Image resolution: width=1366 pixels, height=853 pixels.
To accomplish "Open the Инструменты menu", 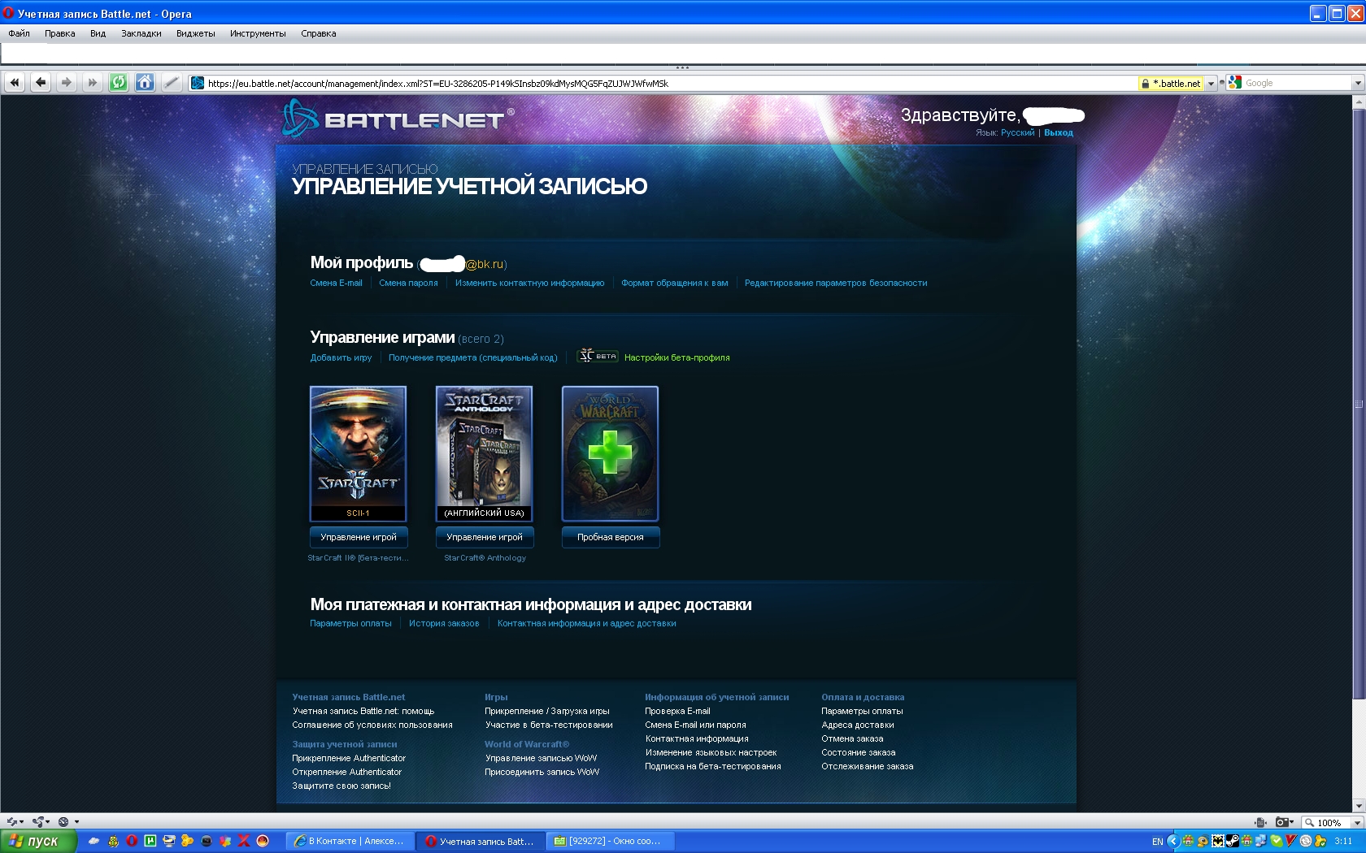I will click(258, 33).
